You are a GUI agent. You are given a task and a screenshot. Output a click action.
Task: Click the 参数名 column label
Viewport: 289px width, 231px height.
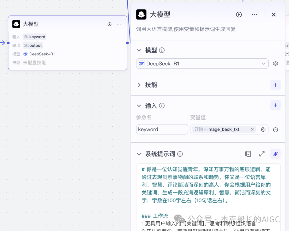coord(144,118)
